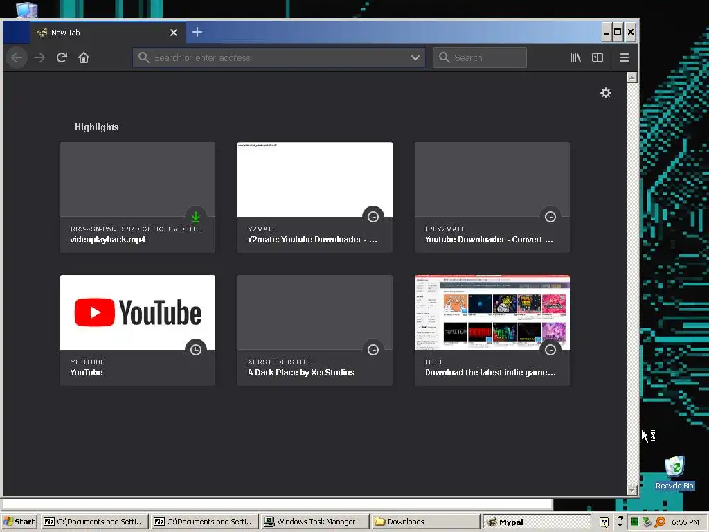Go to home page via house icon

pyautogui.click(x=84, y=57)
